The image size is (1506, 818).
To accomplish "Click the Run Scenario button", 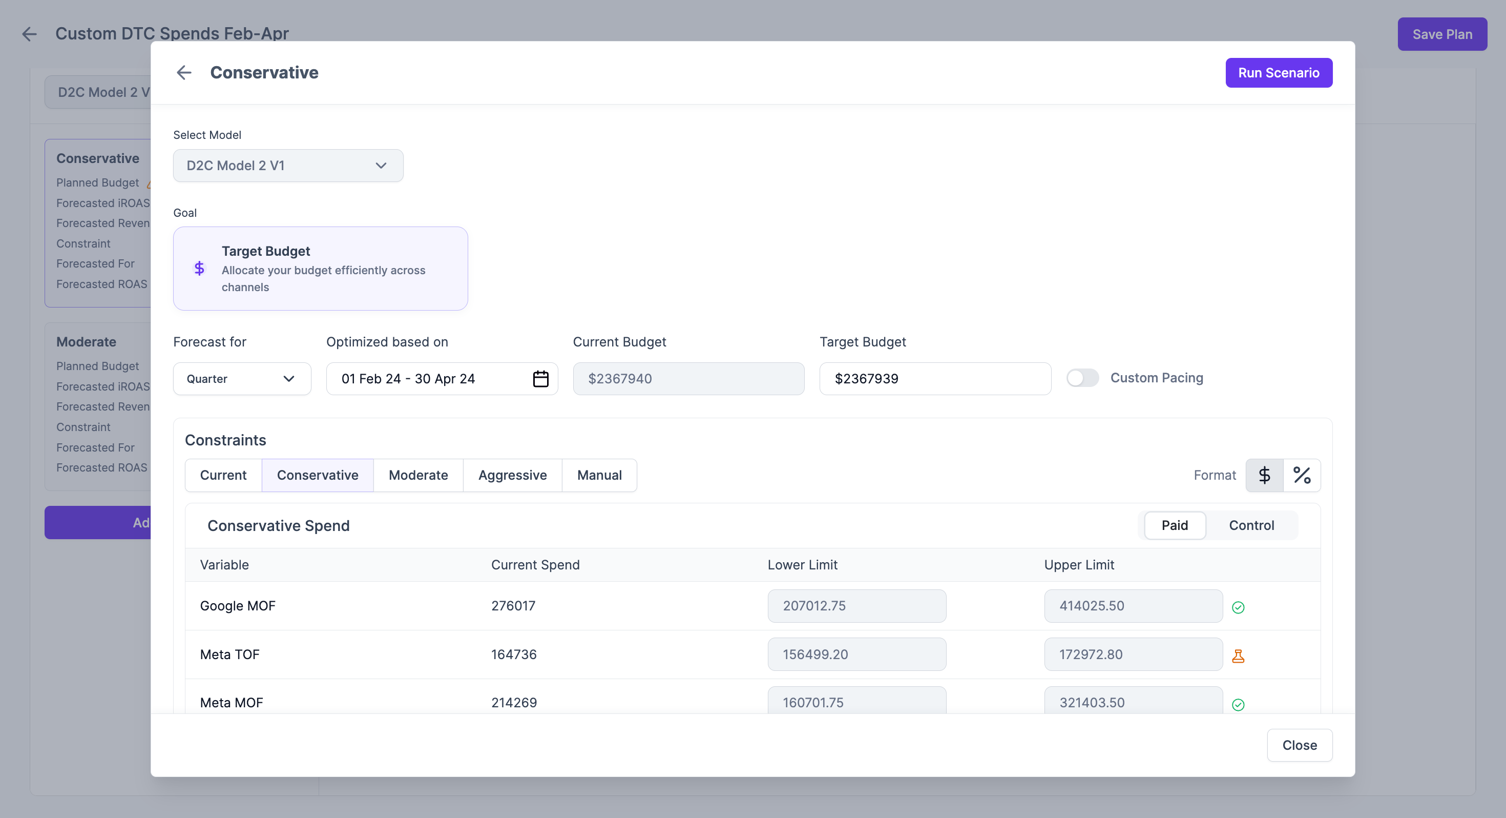I will tap(1278, 73).
